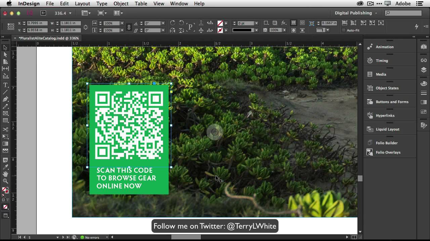
Task: Open Adobe Bridge with the Br button
Action: click(x=43, y=13)
